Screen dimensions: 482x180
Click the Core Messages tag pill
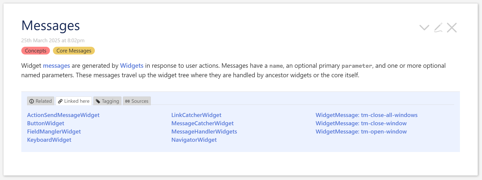[x=74, y=51]
